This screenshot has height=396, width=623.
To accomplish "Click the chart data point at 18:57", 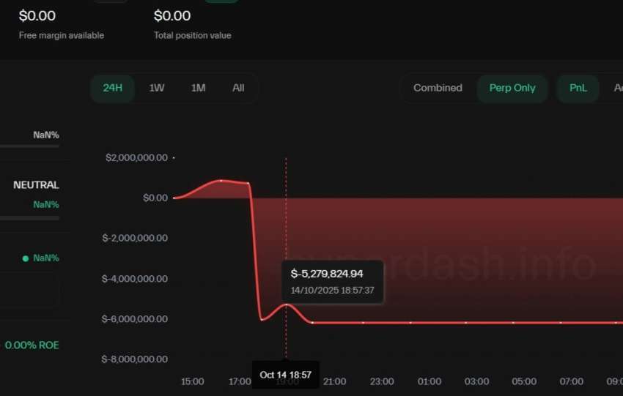I will tap(286, 305).
